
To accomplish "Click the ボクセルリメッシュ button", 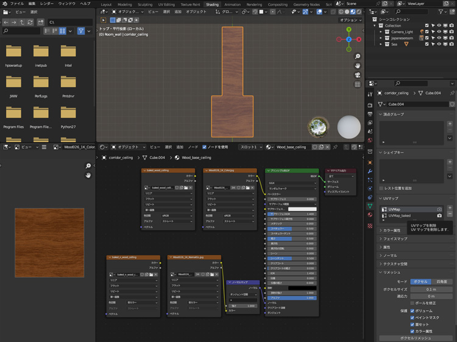I will [417, 338].
